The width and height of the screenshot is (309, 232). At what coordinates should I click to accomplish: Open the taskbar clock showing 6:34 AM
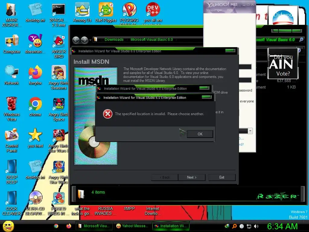pos(282,226)
